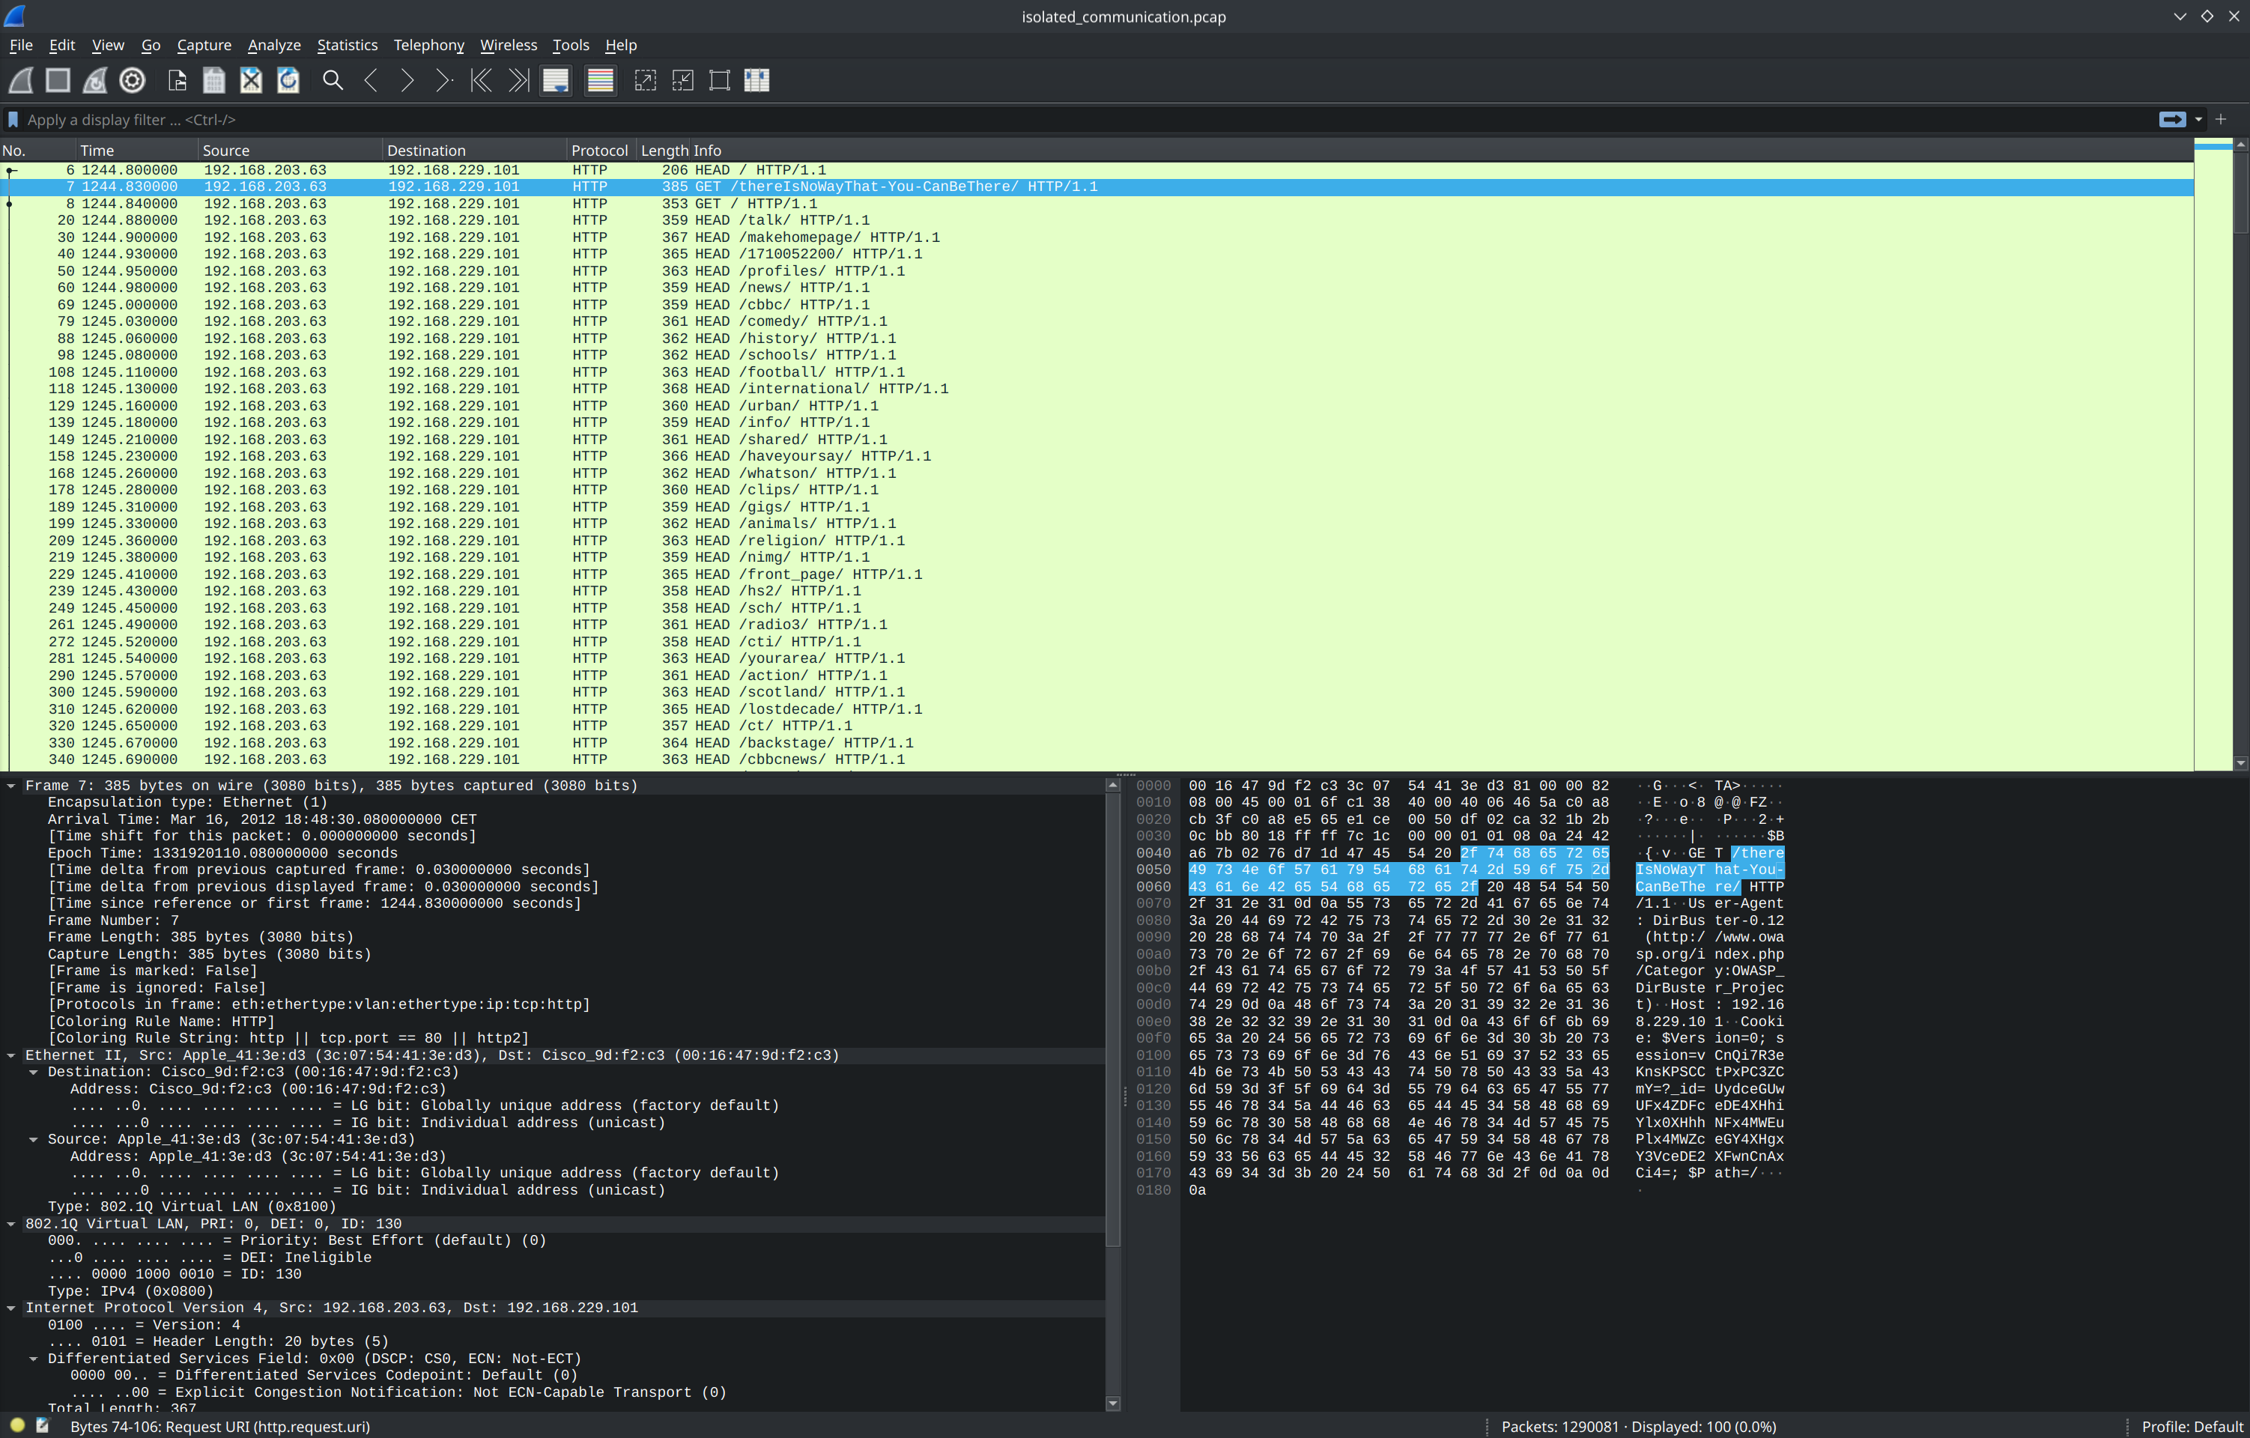Open the Telephony menu
The height and width of the screenshot is (1438, 2250).
point(428,45)
